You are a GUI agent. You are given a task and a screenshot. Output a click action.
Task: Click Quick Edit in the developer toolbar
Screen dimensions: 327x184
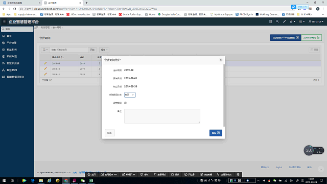coord(206,174)
